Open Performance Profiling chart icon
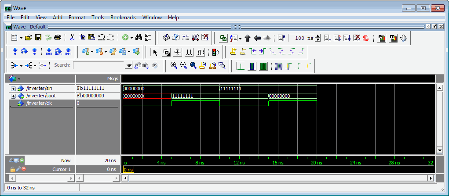The width and height of the screenshot is (449, 196). point(382,38)
